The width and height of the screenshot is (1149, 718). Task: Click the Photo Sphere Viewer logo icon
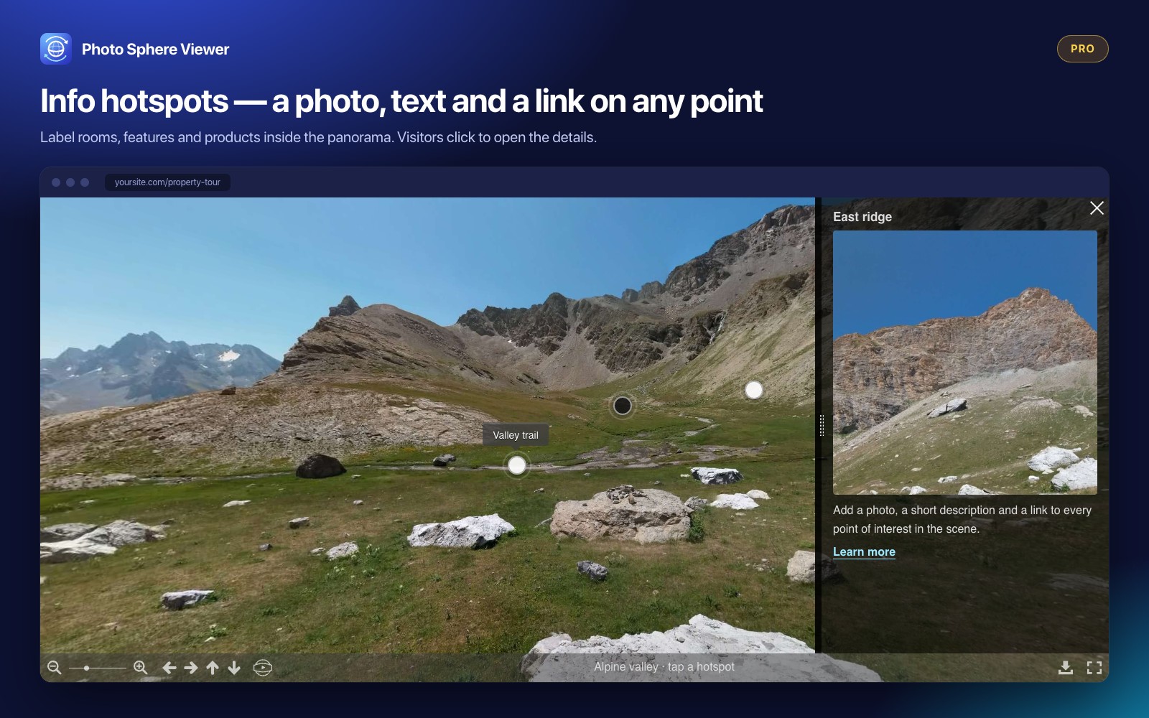(x=56, y=49)
